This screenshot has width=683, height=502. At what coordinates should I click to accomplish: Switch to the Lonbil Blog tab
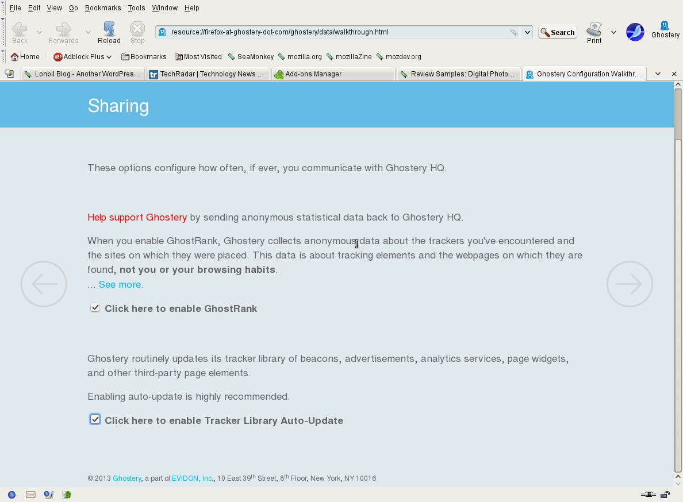[83, 74]
